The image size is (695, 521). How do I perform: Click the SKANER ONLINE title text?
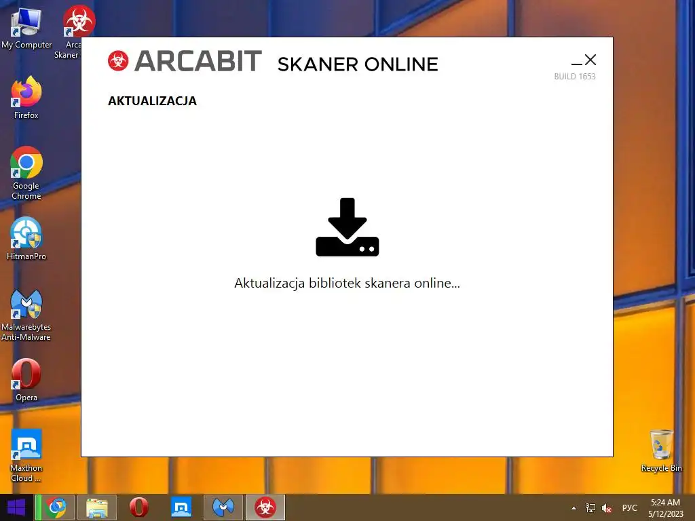coord(358,64)
